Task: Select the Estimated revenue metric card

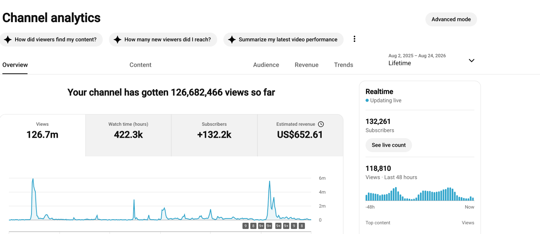Action: coord(300,135)
